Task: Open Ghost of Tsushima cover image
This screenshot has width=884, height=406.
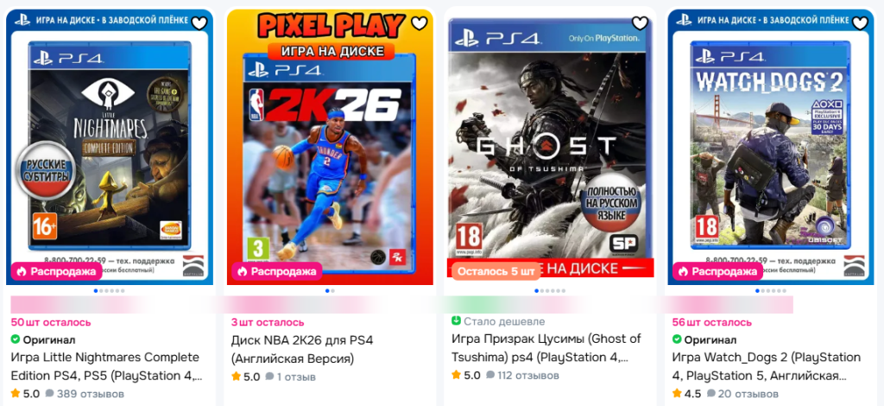Action: 550,147
